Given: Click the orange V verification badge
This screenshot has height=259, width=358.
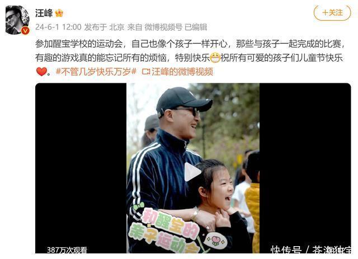Looking at the screenshot, I should click(25, 30).
